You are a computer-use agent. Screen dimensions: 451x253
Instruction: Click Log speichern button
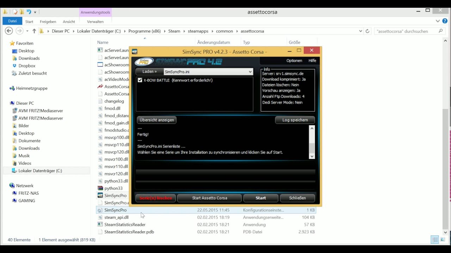click(295, 120)
